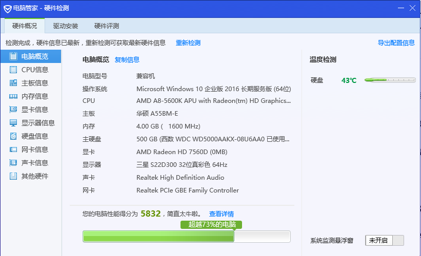
Task: Click the 系统监测悬浮窗 label
Action: pos(332,241)
